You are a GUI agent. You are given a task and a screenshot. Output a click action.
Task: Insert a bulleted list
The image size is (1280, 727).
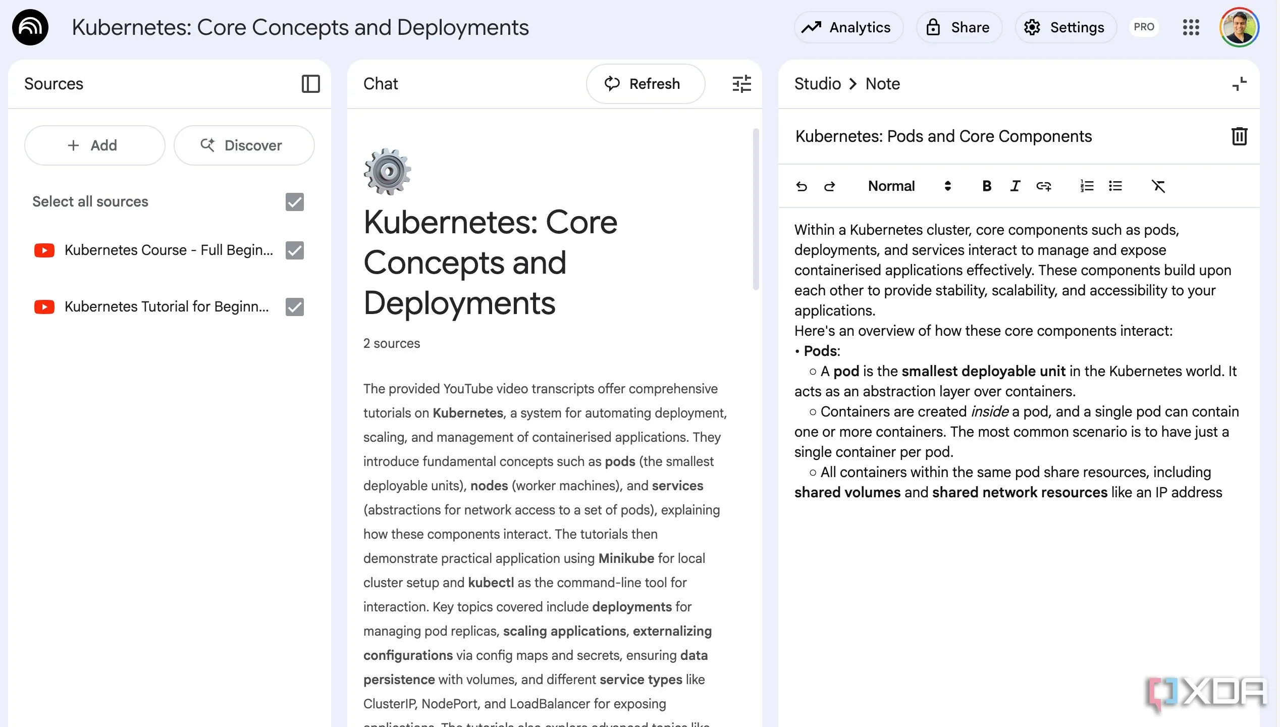coord(1115,186)
